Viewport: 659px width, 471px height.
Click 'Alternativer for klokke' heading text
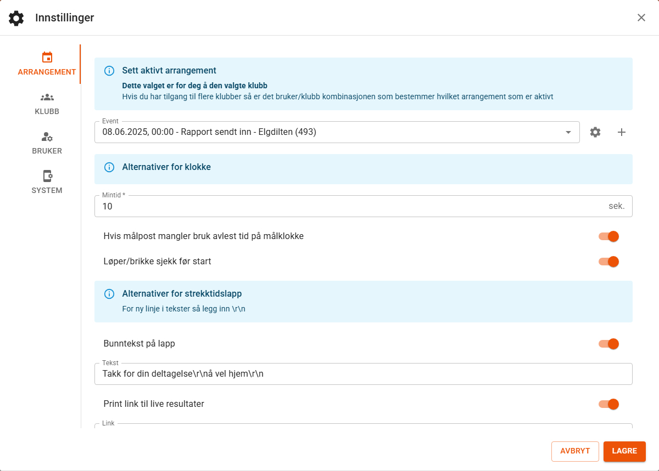tap(166, 167)
